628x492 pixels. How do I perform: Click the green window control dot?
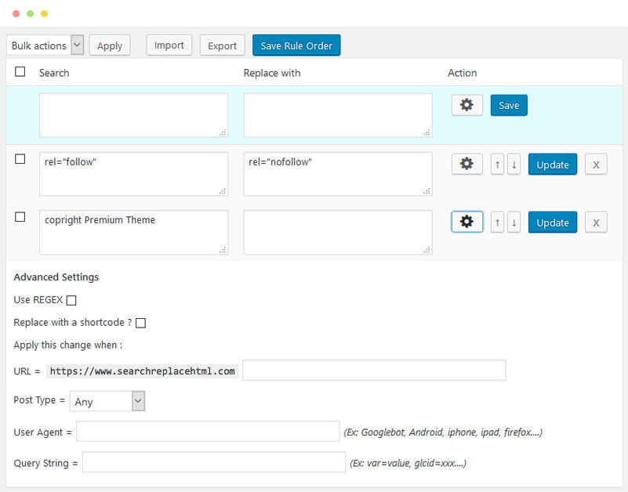[x=30, y=13]
